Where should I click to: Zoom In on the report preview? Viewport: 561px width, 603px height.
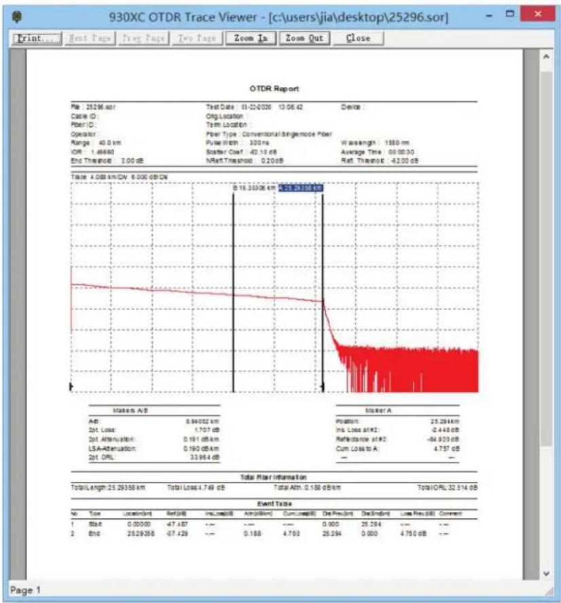point(251,39)
